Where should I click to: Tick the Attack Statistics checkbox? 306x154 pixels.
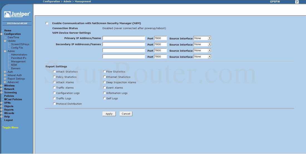pyautogui.click(x=54, y=72)
